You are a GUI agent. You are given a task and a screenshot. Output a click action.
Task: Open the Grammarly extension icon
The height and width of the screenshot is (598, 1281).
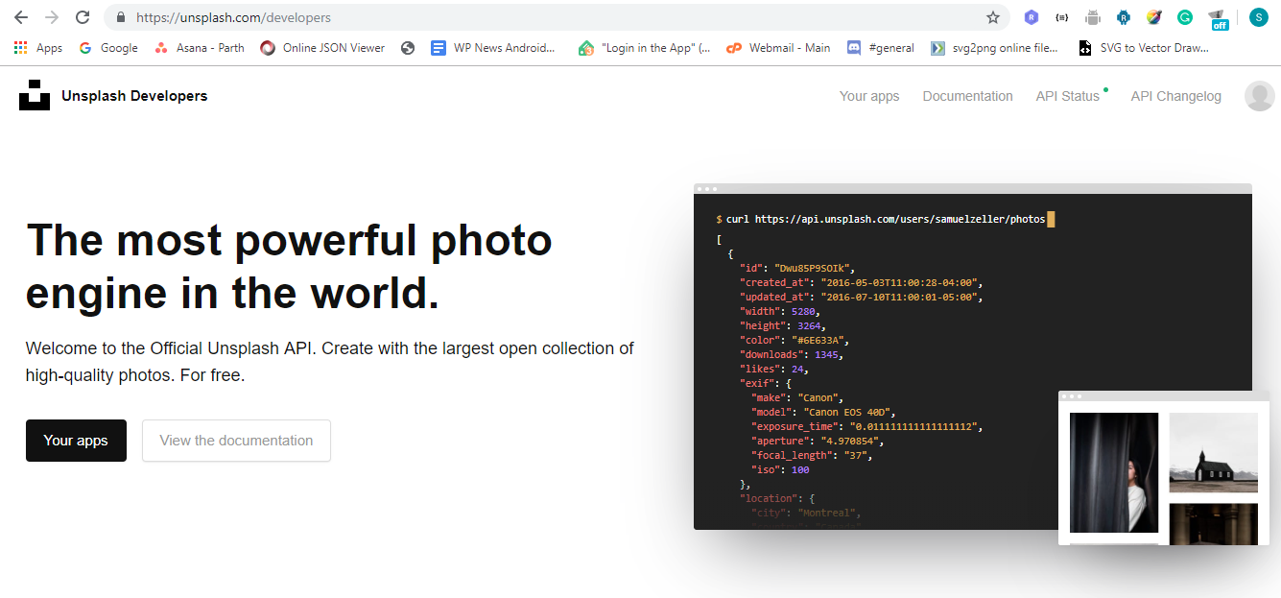[1185, 17]
